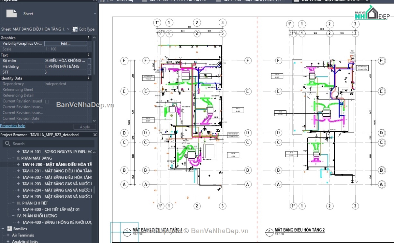The image size is (394, 243).
Task: Click the Edit Type label
Action: point(87,29)
